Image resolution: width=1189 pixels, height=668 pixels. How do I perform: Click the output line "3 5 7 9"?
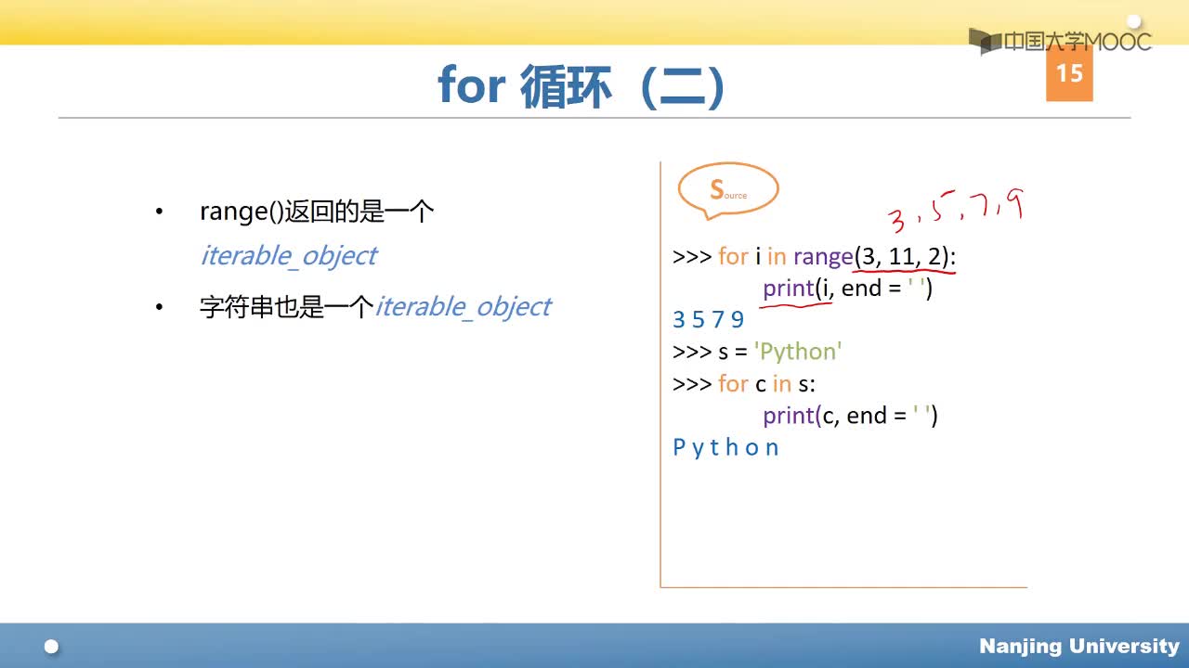tap(709, 320)
